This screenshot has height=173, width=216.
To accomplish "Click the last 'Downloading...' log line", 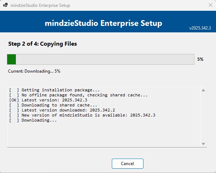I will pyautogui.click(x=33, y=120).
